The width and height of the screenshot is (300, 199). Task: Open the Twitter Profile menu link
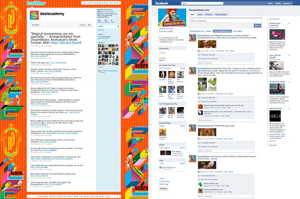point(90,3)
